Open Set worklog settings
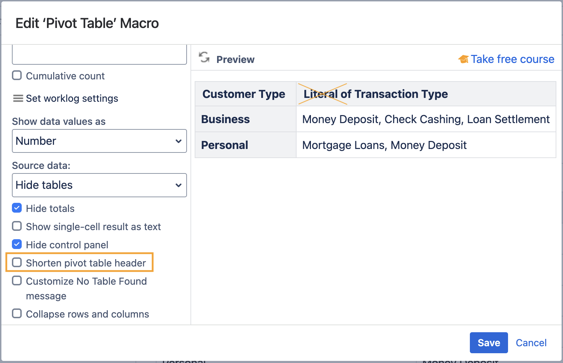 (72, 99)
